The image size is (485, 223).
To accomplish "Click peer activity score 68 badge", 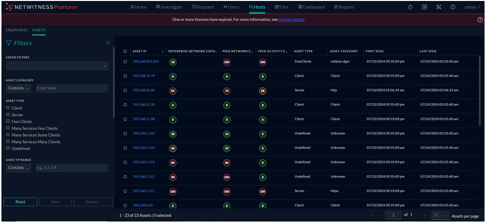I will (263, 91).
